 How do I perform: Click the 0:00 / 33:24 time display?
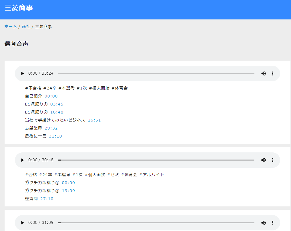point(41,73)
